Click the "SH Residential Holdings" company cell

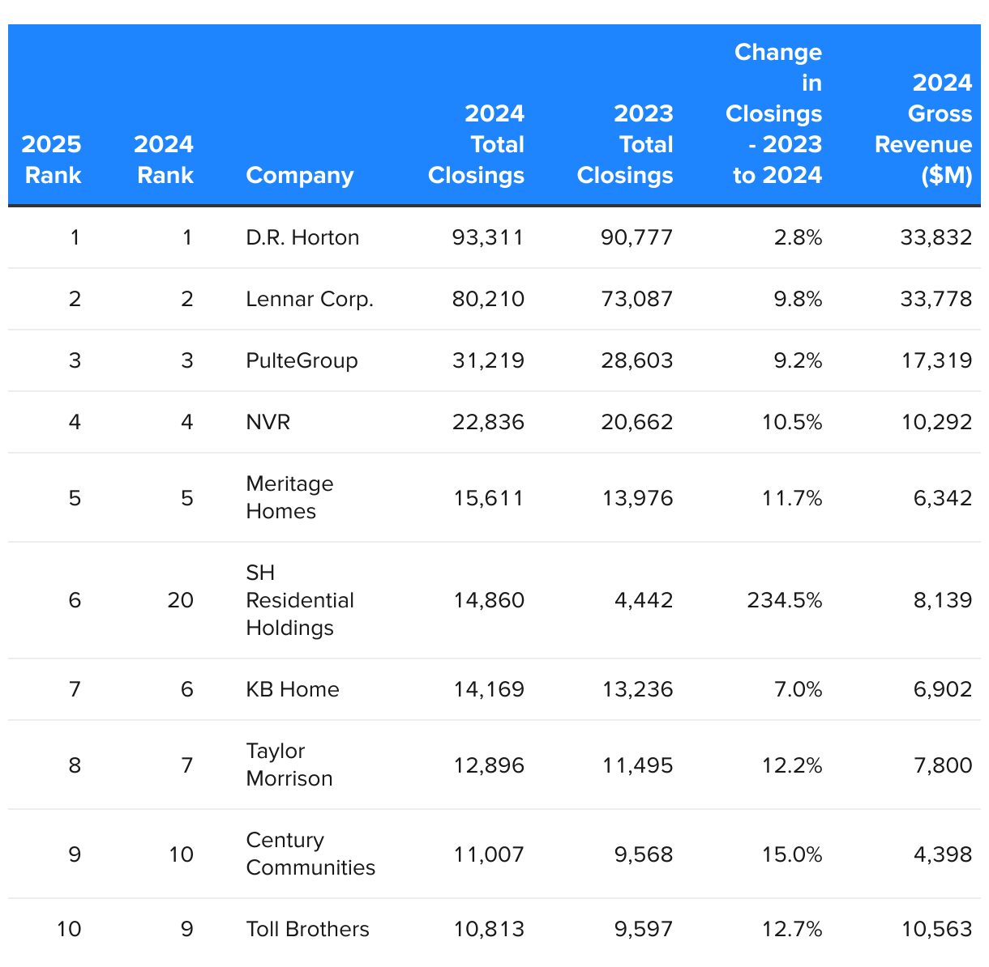tap(301, 600)
